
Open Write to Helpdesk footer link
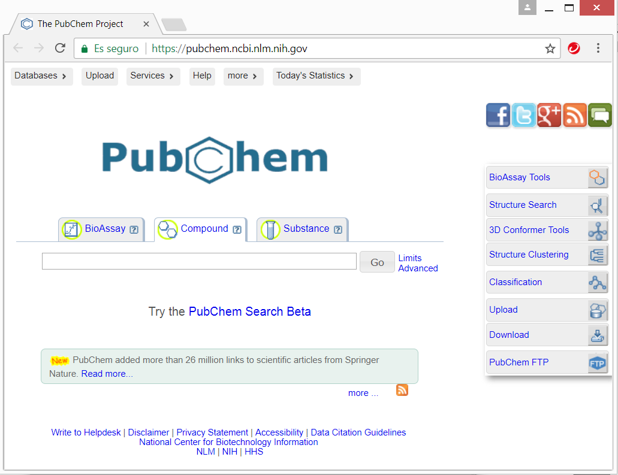pos(86,432)
